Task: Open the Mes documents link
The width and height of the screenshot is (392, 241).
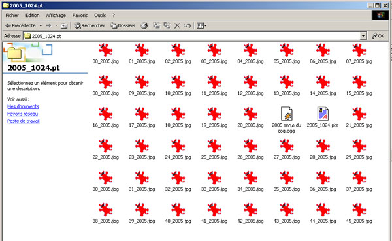Action: [24, 106]
